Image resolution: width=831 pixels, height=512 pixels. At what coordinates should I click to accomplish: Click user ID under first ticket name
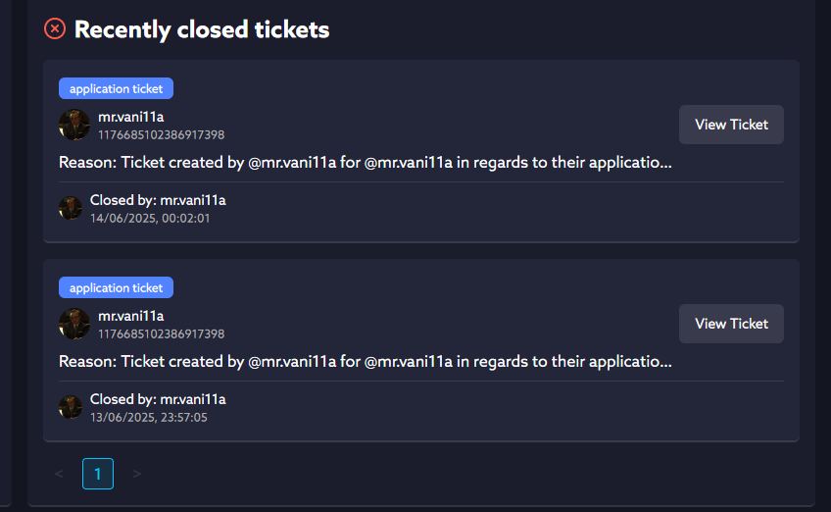161,134
